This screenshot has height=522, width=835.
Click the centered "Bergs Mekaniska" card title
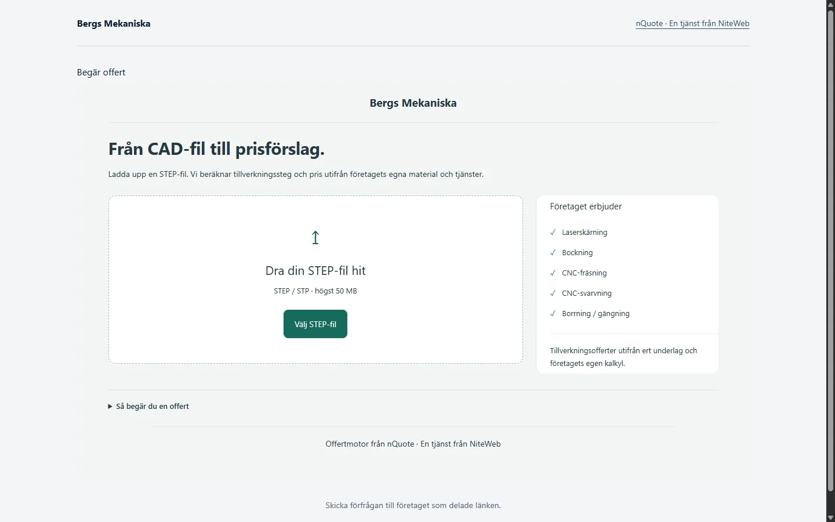pos(413,103)
